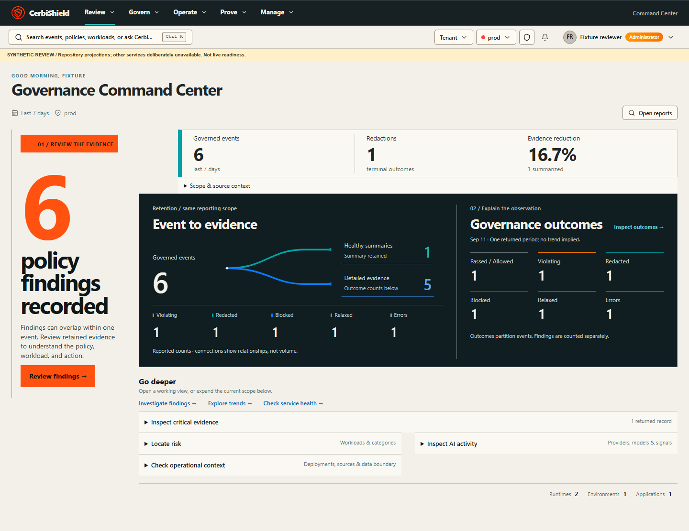Screen dimensions: 689x531
Task: Click the CerbiShield shield logo
Action: pyautogui.click(x=18, y=12)
